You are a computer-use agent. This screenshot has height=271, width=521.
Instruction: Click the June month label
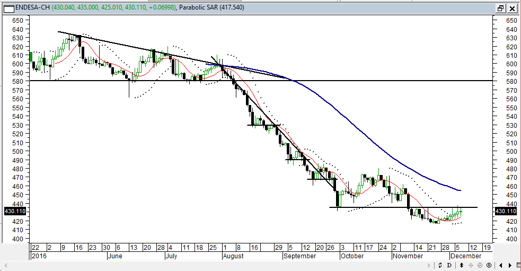click(x=115, y=256)
